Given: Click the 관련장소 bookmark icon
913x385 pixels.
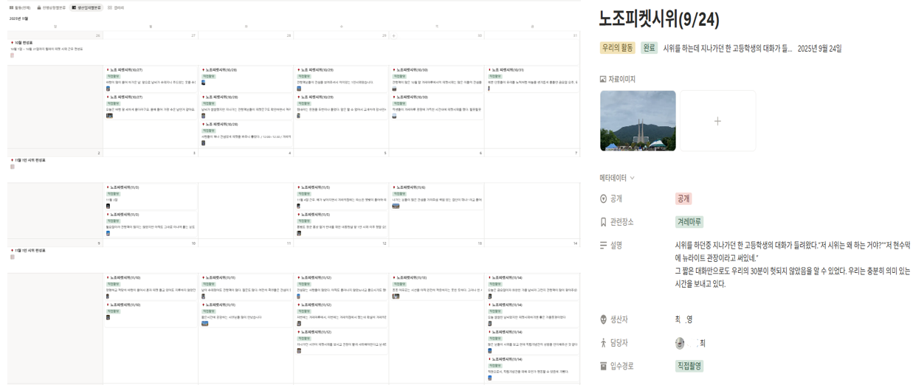Looking at the screenshot, I should tap(603, 222).
